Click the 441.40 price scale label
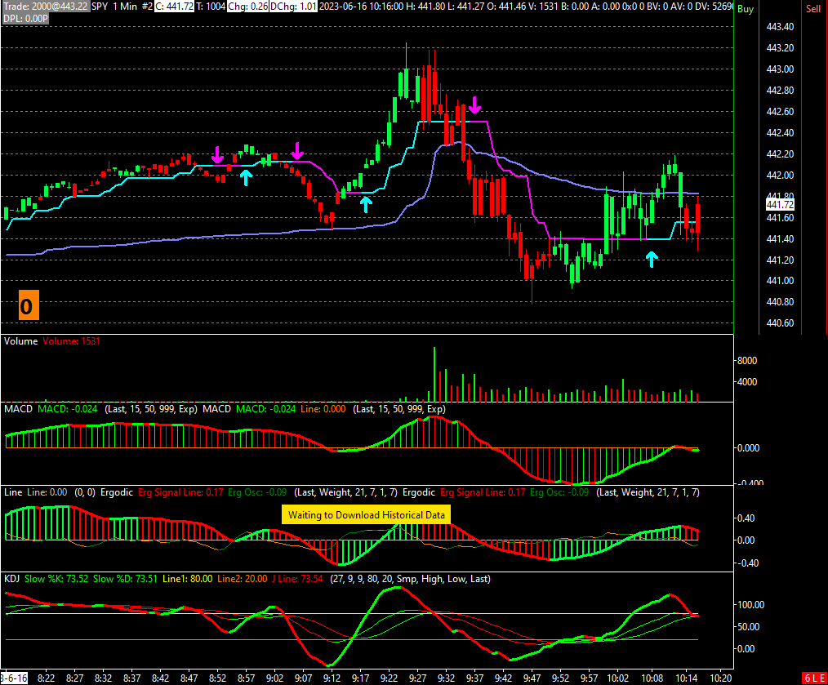 (x=780, y=238)
